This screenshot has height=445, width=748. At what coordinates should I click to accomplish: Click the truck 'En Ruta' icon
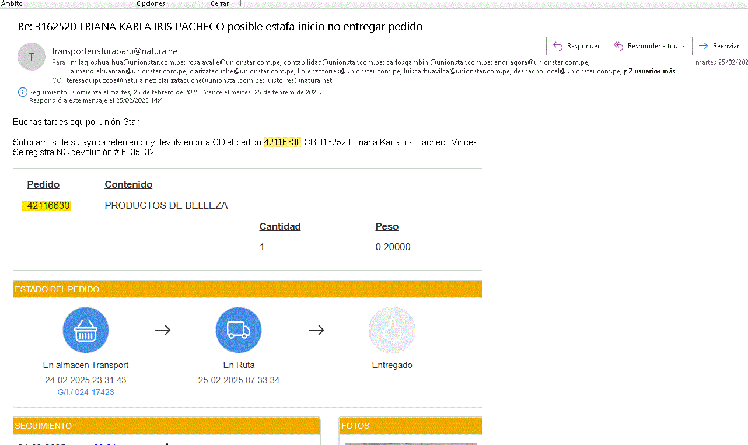(239, 330)
